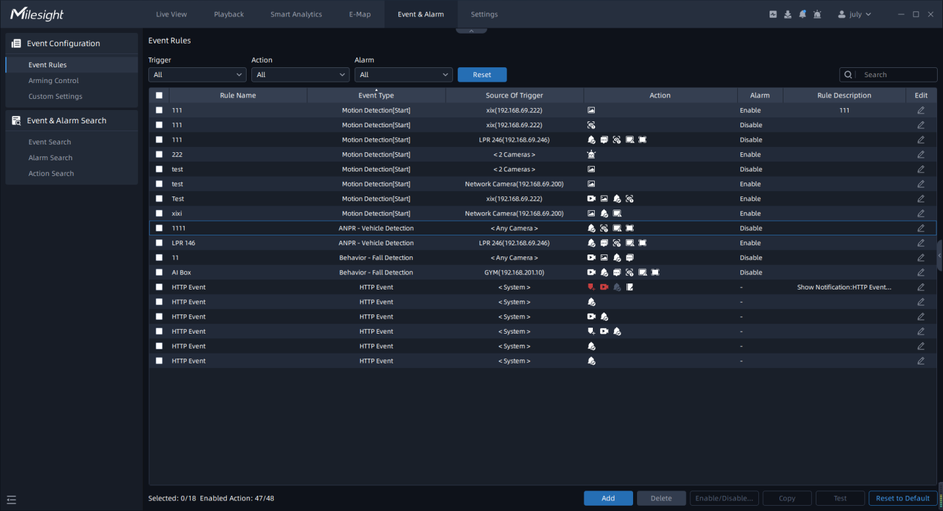Image resolution: width=943 pixels, height=511 pixels.
Task: Open the system health monitor icon
Action: tap(773, 15)
